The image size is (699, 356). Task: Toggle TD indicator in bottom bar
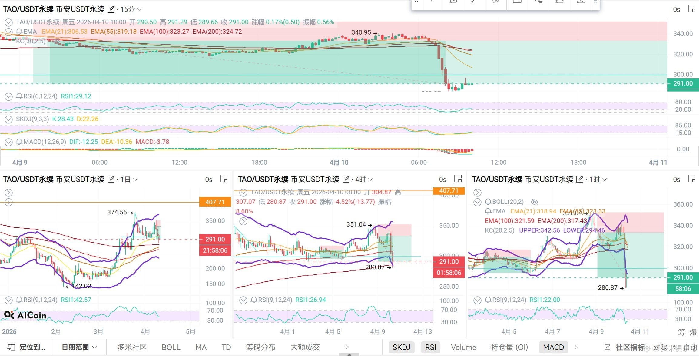point(226,347)
